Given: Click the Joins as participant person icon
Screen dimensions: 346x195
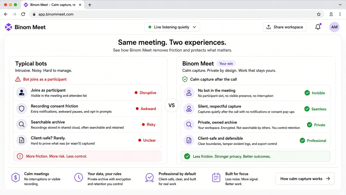Looking at the screenshot, I should (22, 93).
